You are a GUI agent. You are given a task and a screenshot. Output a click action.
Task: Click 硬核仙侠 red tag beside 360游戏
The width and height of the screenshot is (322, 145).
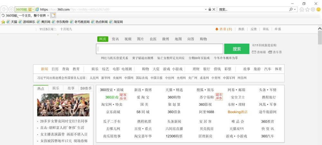click(123, 97)
